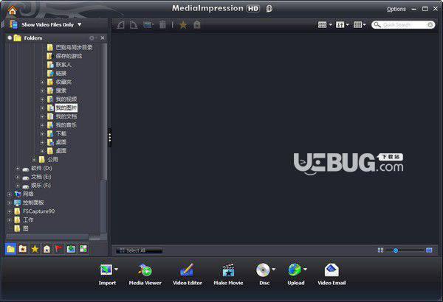This screenshot has height=302, width=443.
Task: Launch the Media Viewer
Action: (x=145, y=275)
